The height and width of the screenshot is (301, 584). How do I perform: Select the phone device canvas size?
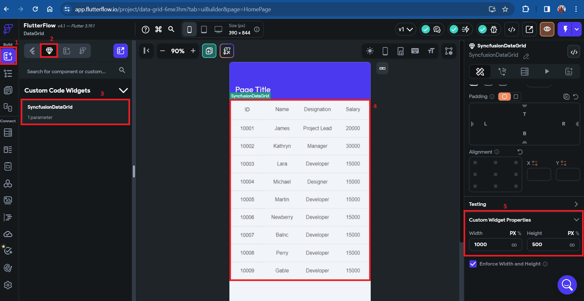coord(189,29)
